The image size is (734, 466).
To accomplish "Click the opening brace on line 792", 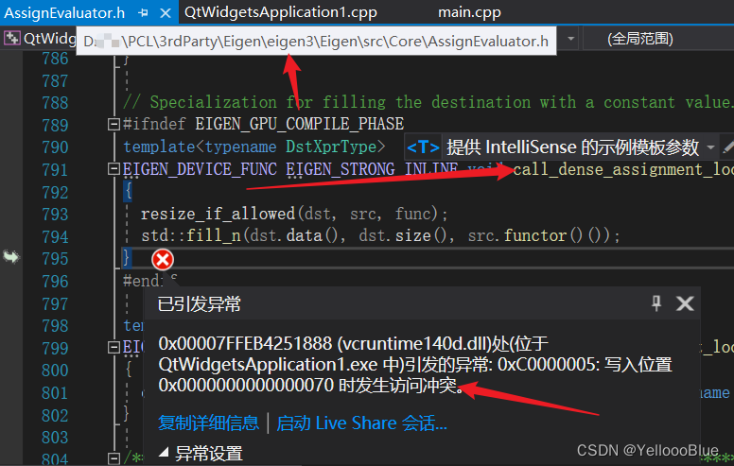I will coord(128,191).
